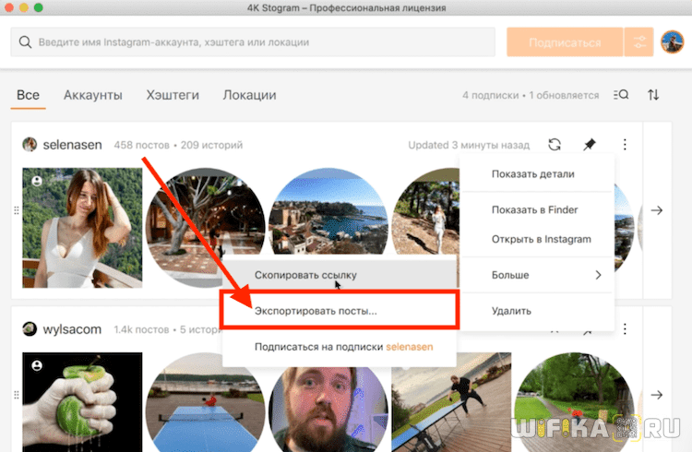
Task: Switch to the Все tab
Action: point(28,95)
